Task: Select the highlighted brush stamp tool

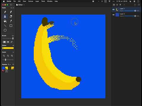Action: pyautogui.click(x=5, y=16)
